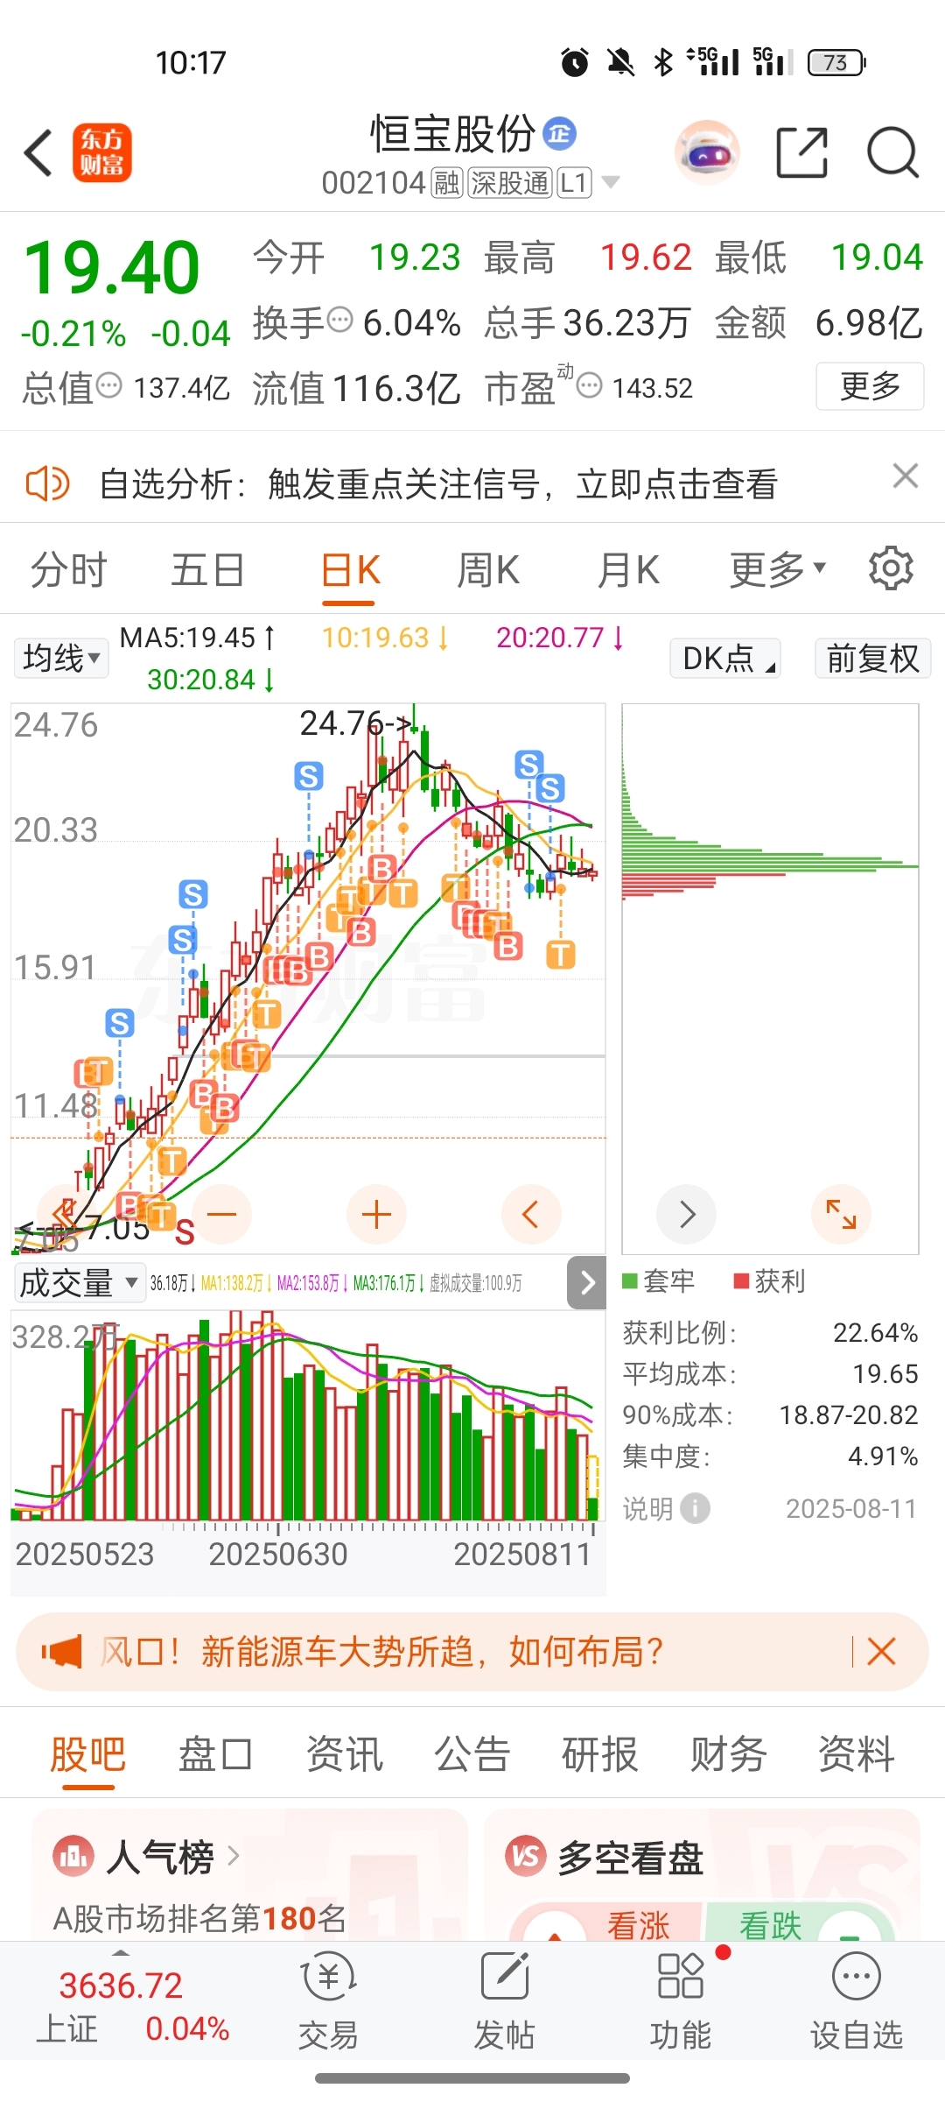The image size is (945, 2102).
Task: Expand the 更多 chart period dropdown
Action: 778,569
